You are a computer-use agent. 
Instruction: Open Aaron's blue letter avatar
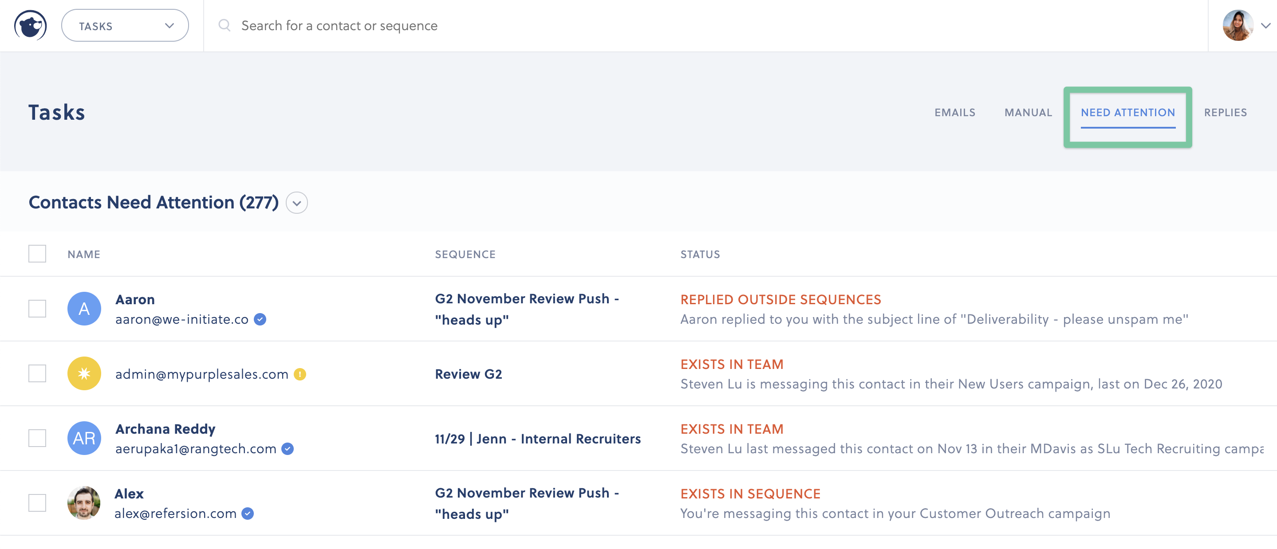[84, 309]
